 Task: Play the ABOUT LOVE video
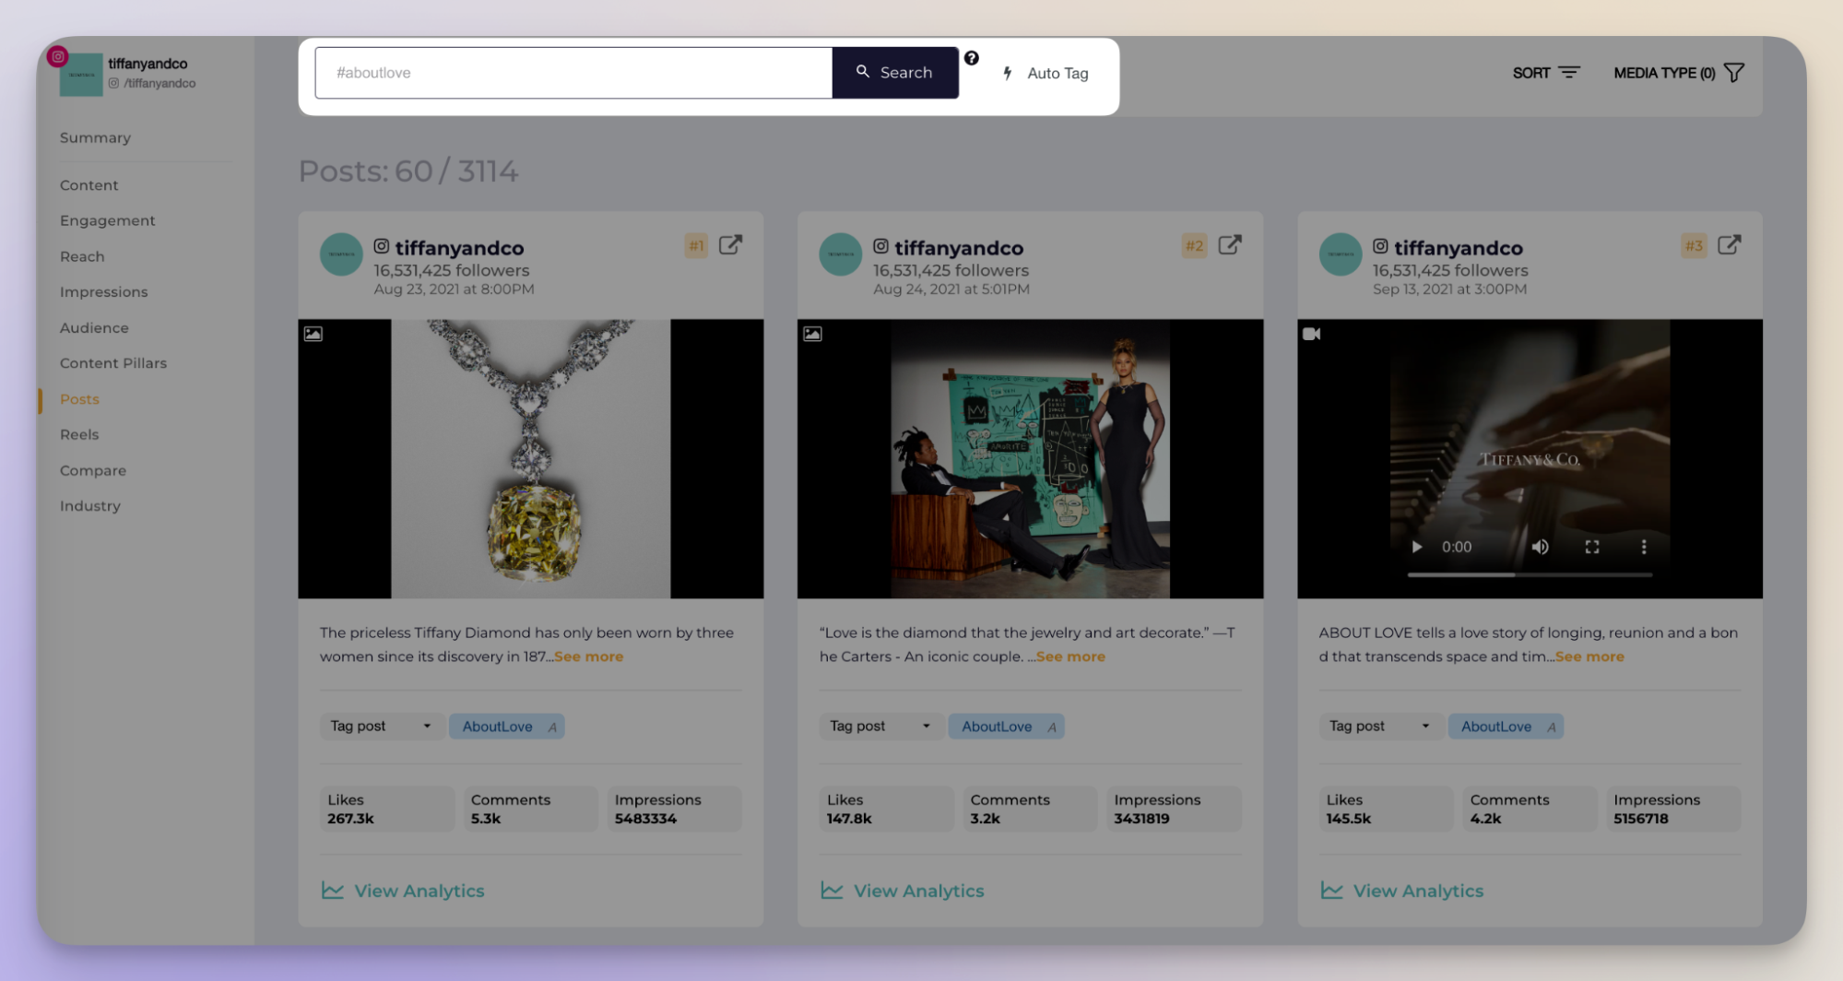[1417, 547]
